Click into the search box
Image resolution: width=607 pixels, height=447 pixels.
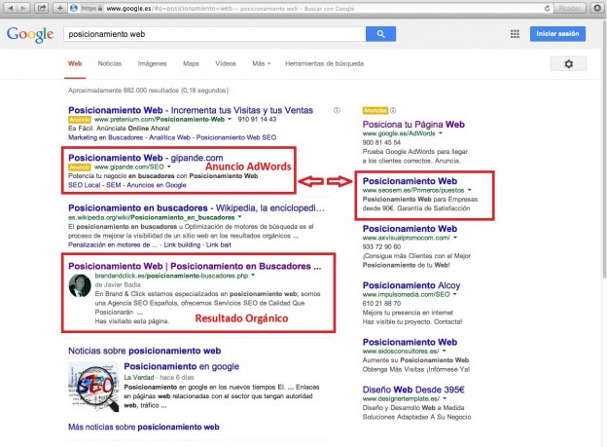214,34
